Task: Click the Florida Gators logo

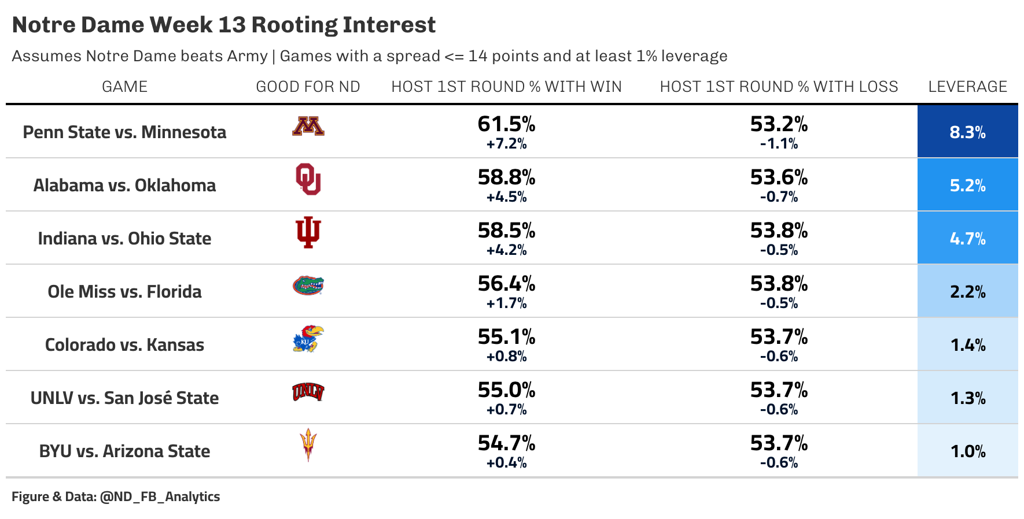Action: (308, 286)
